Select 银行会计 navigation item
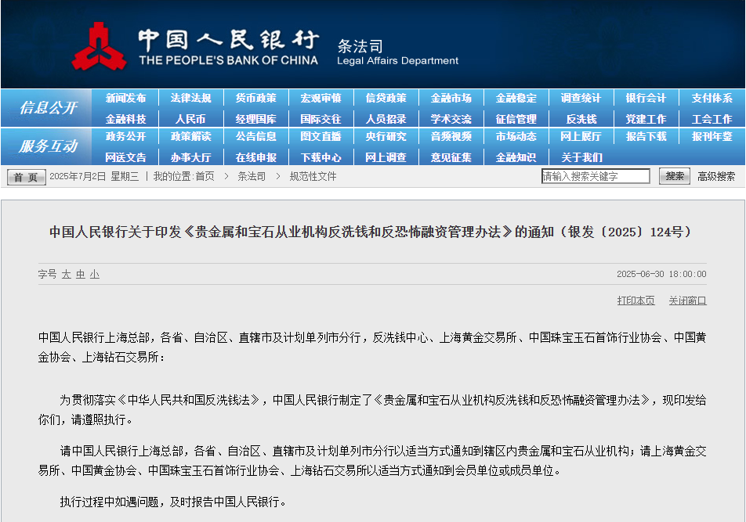 [x=646, y=98]
